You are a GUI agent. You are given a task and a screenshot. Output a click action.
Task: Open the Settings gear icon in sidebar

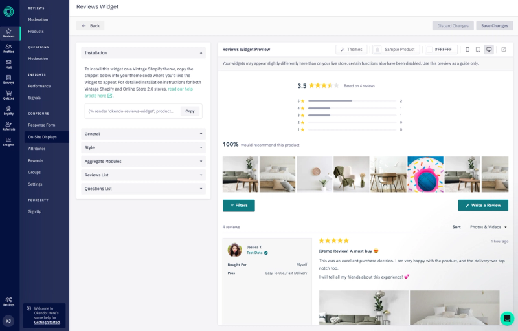(8, 301)
